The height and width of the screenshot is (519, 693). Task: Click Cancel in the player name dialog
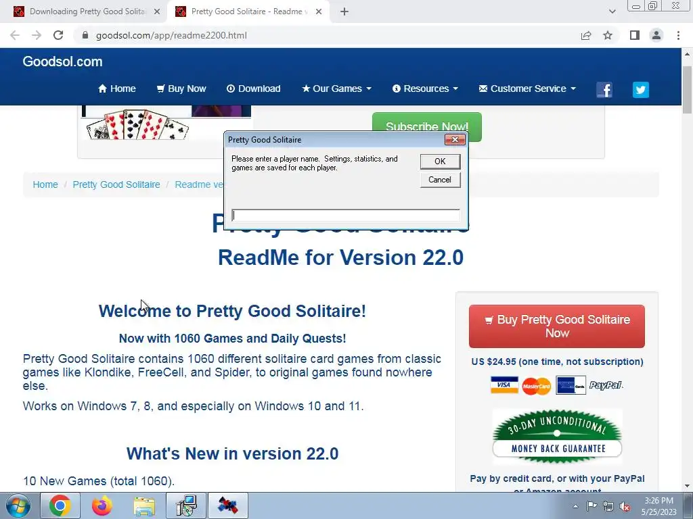point(440,180)
